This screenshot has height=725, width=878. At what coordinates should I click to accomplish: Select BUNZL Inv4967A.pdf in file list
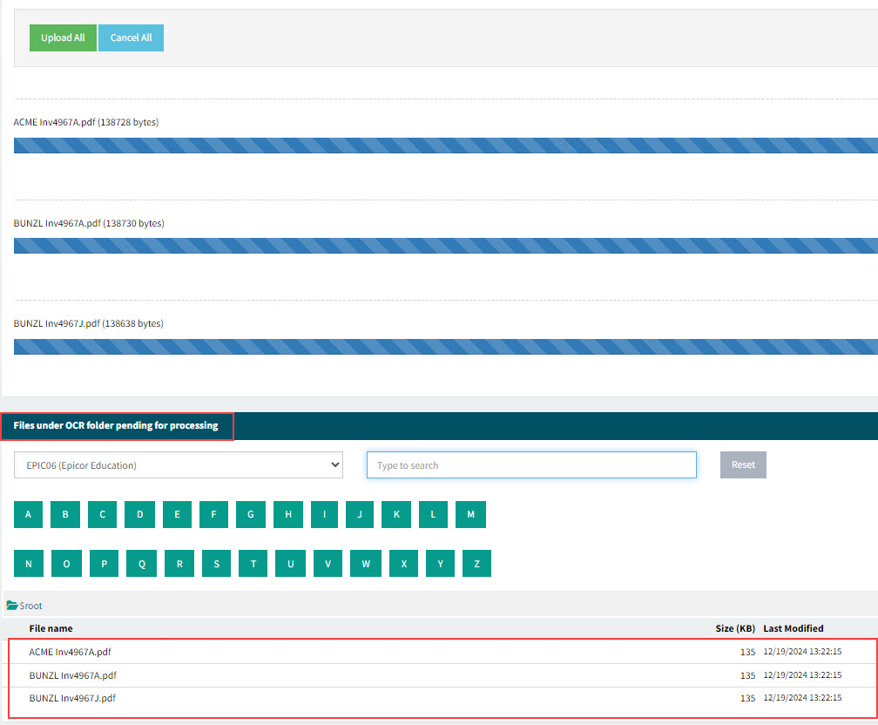point(72,675)
